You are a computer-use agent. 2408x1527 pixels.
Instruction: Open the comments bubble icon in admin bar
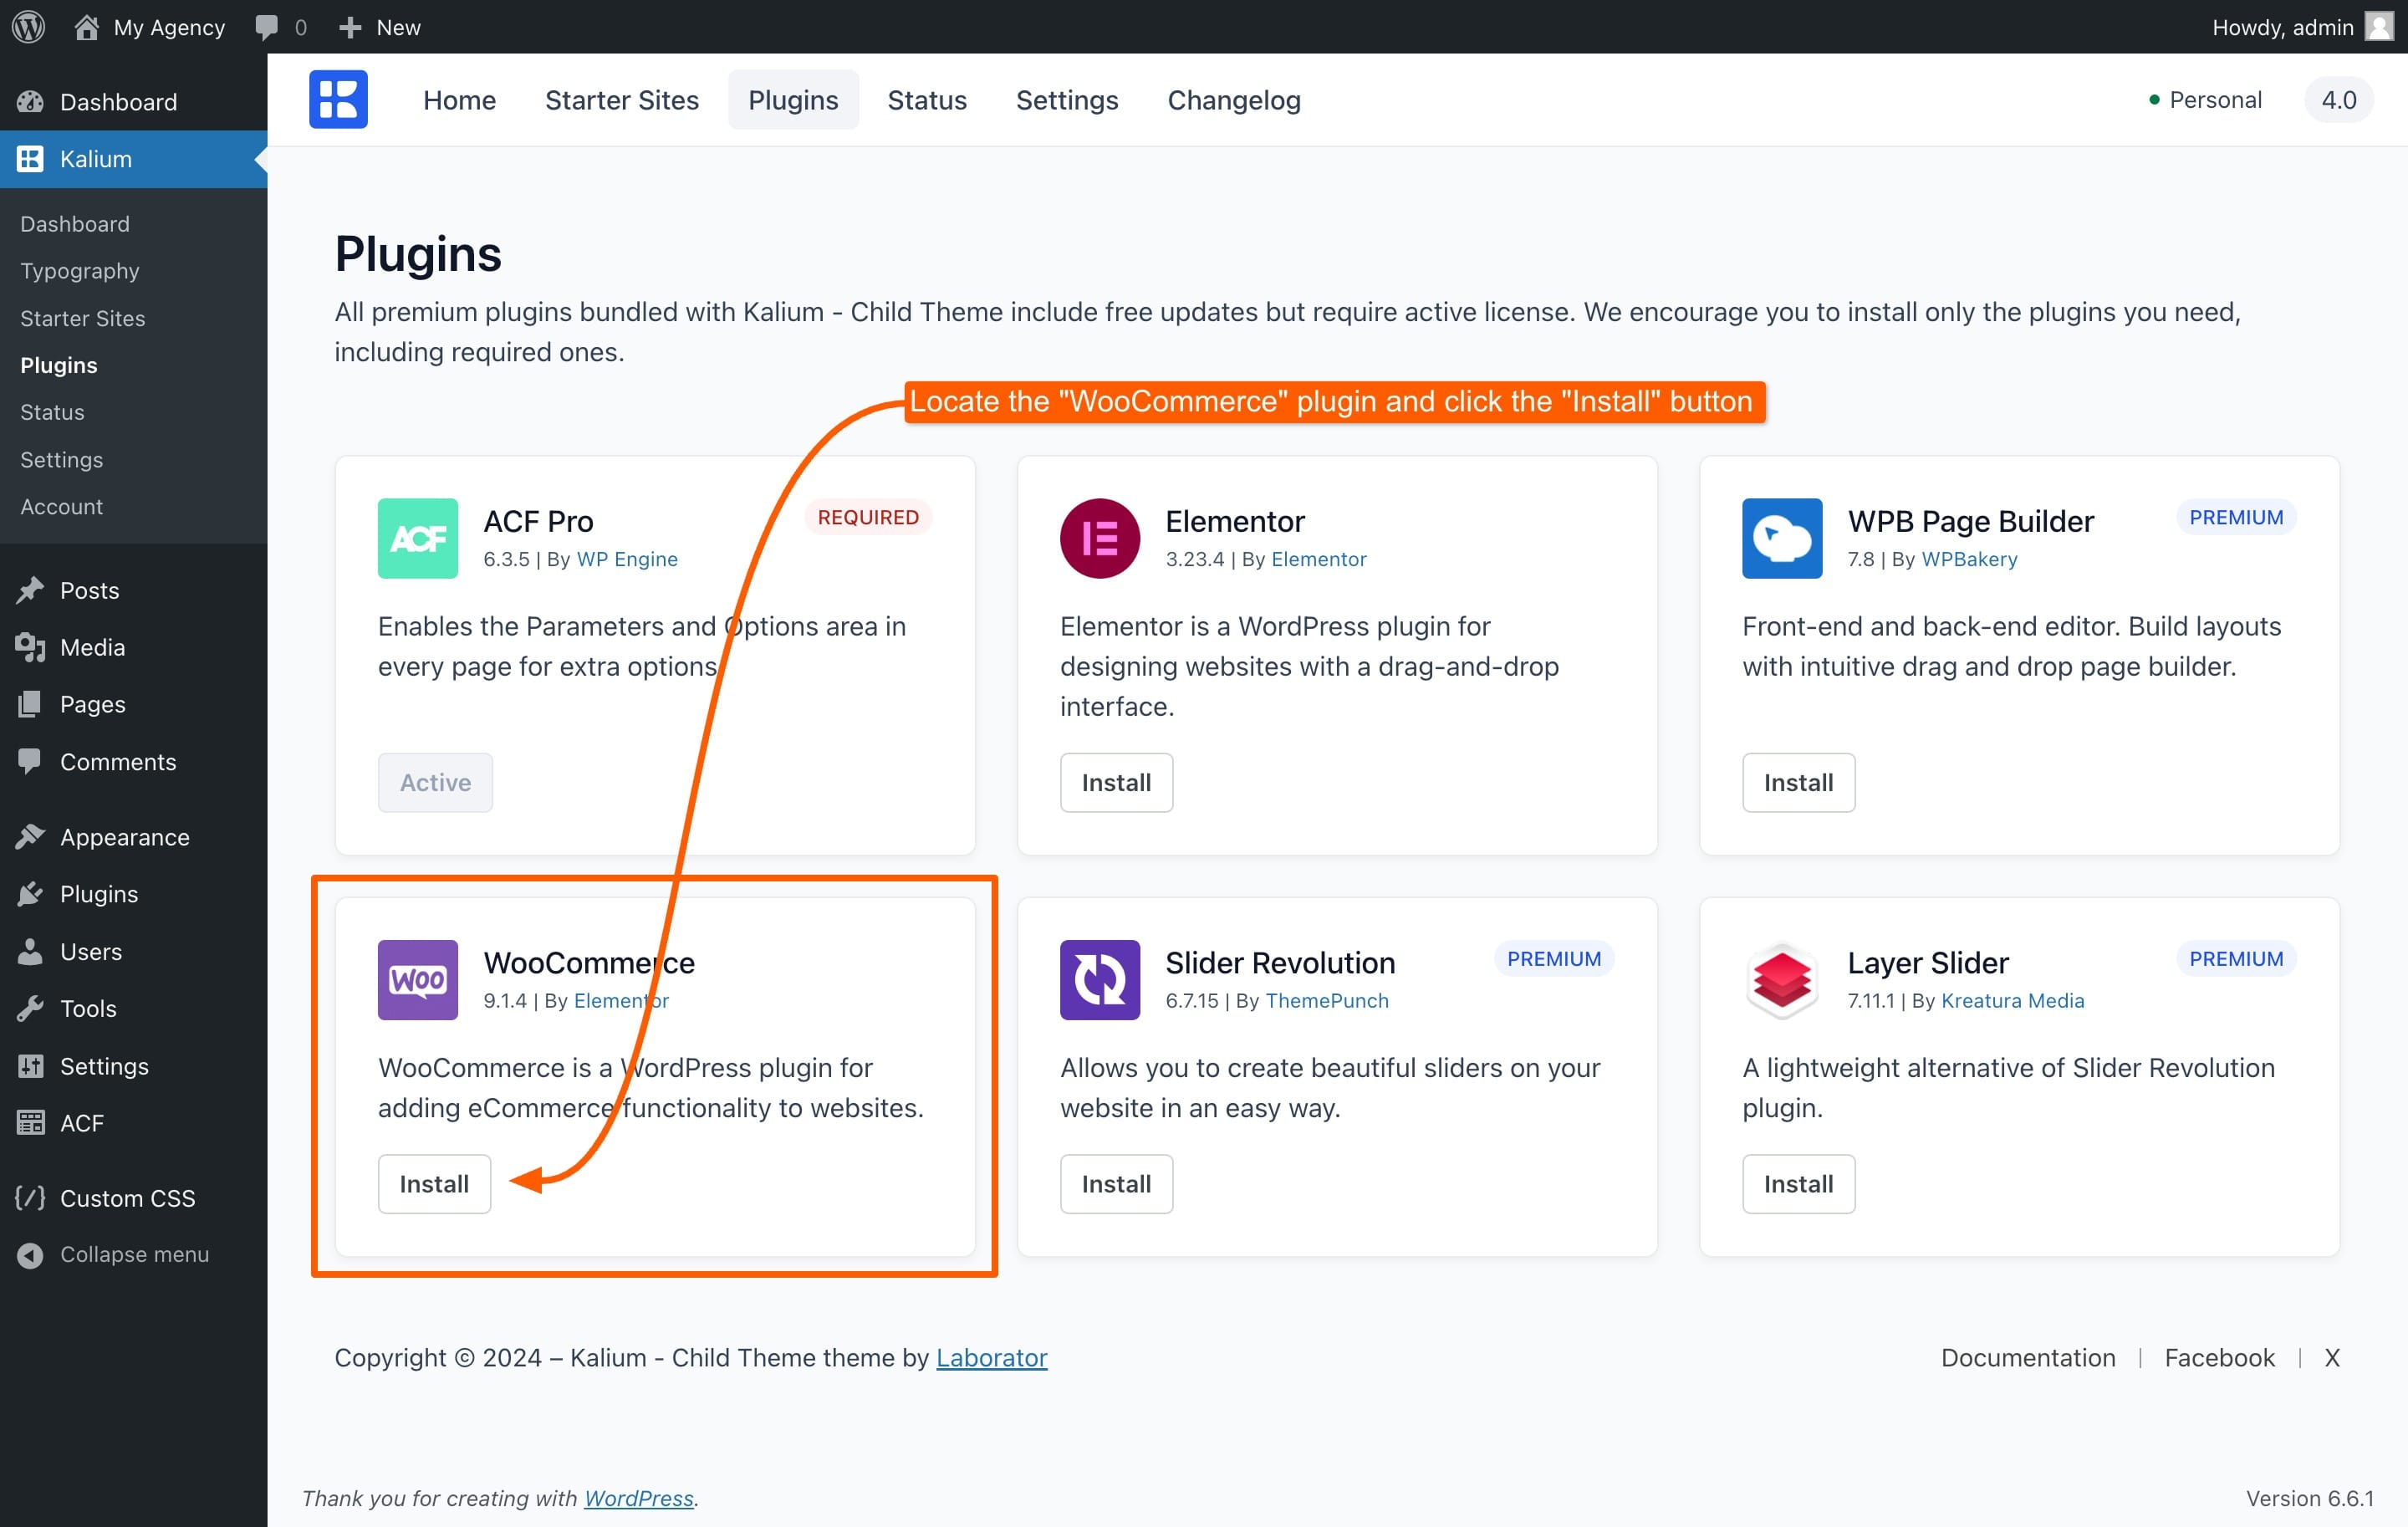point(266,27)
